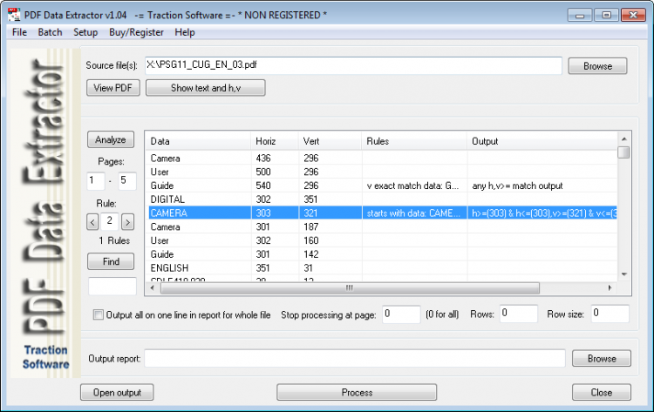Select the Camera row with Horiz 436
The height and width of the screenshot is (412, 654).
(x=382, y=159)
